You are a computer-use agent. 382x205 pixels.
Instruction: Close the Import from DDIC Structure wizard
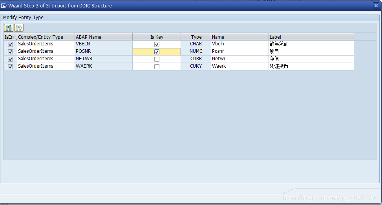(376, 5)
